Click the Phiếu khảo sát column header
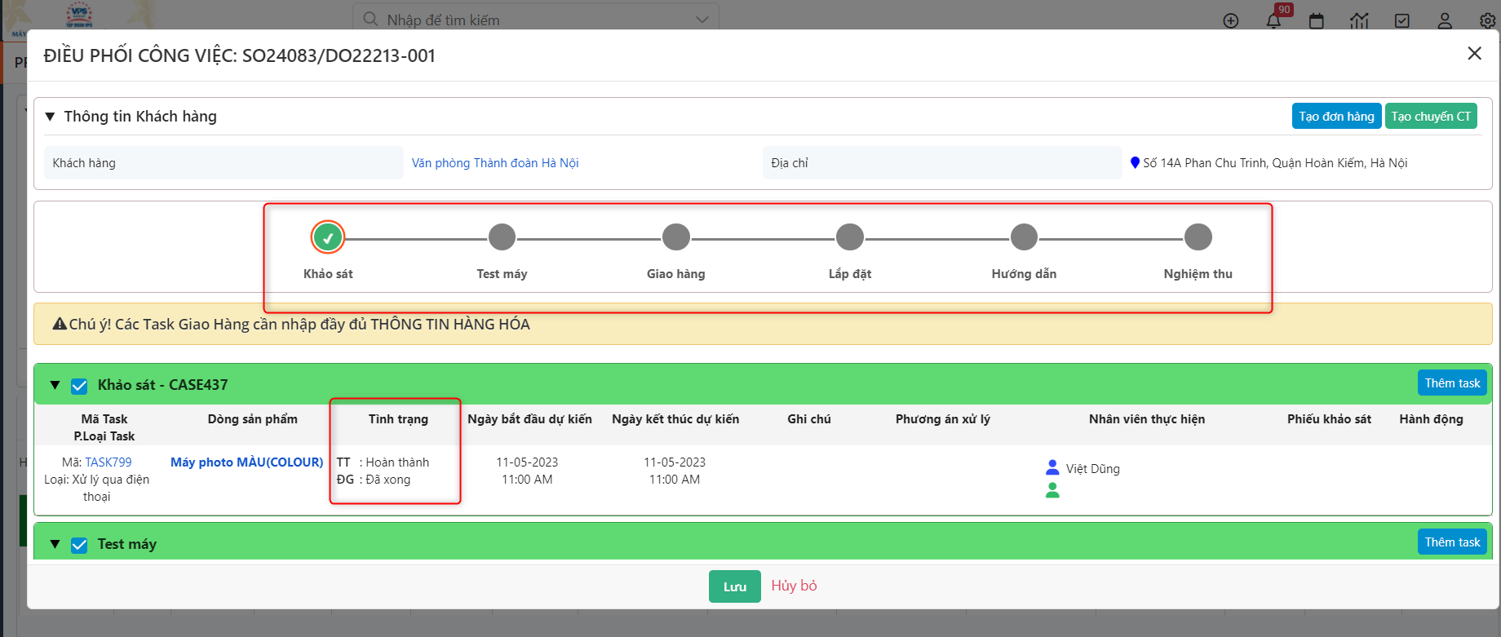This screenshot has height=637, width=1501. pyautogui.click(x=1329, y=418)
